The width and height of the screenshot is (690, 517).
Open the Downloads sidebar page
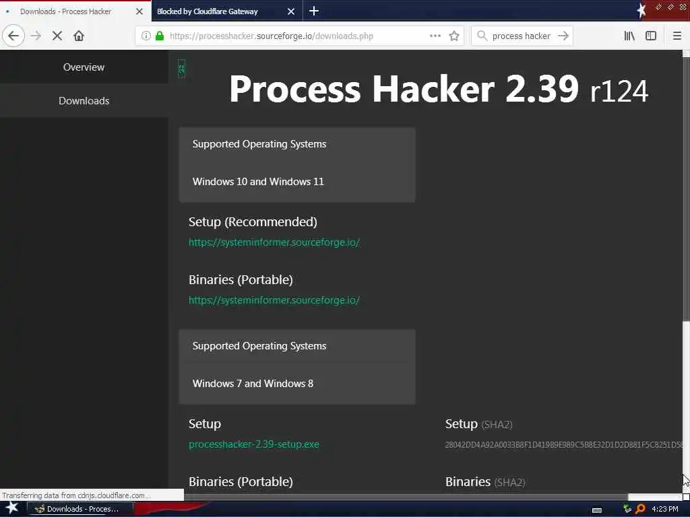[84, 101]
